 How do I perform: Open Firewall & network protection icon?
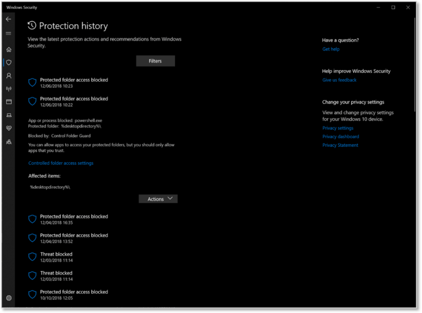pyautogui.click(x=9, y=89)
